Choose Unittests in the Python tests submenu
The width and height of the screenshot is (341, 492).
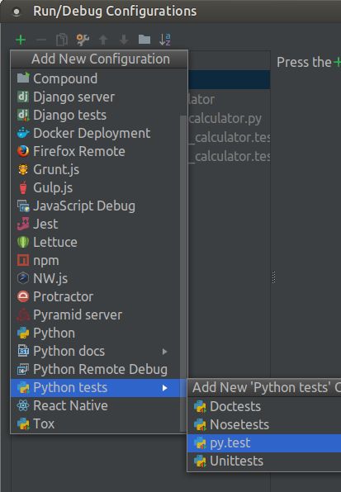(x=264, y=461)
